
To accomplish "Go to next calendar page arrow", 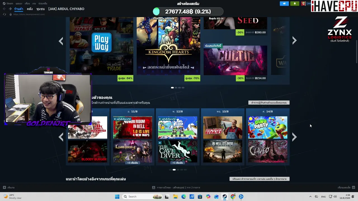I will pyautogui.click(x=294, y=137).
